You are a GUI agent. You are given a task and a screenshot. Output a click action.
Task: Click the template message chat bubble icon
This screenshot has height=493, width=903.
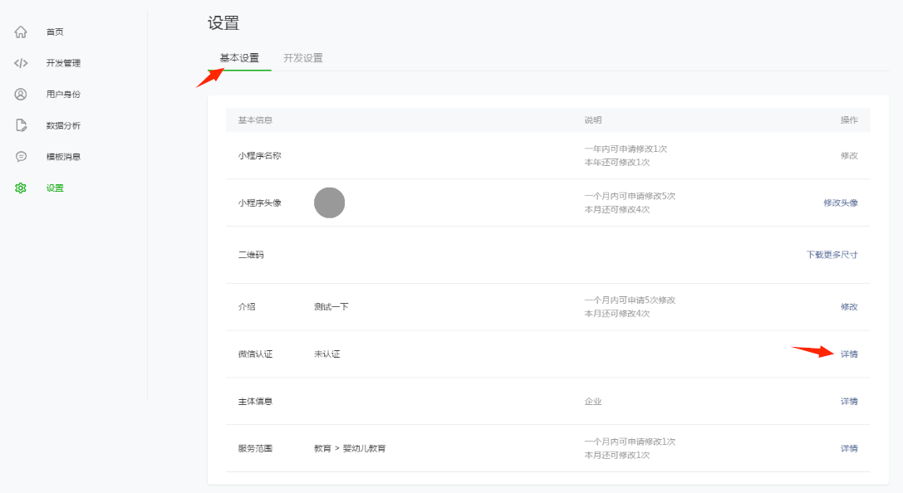coord(21,157)
